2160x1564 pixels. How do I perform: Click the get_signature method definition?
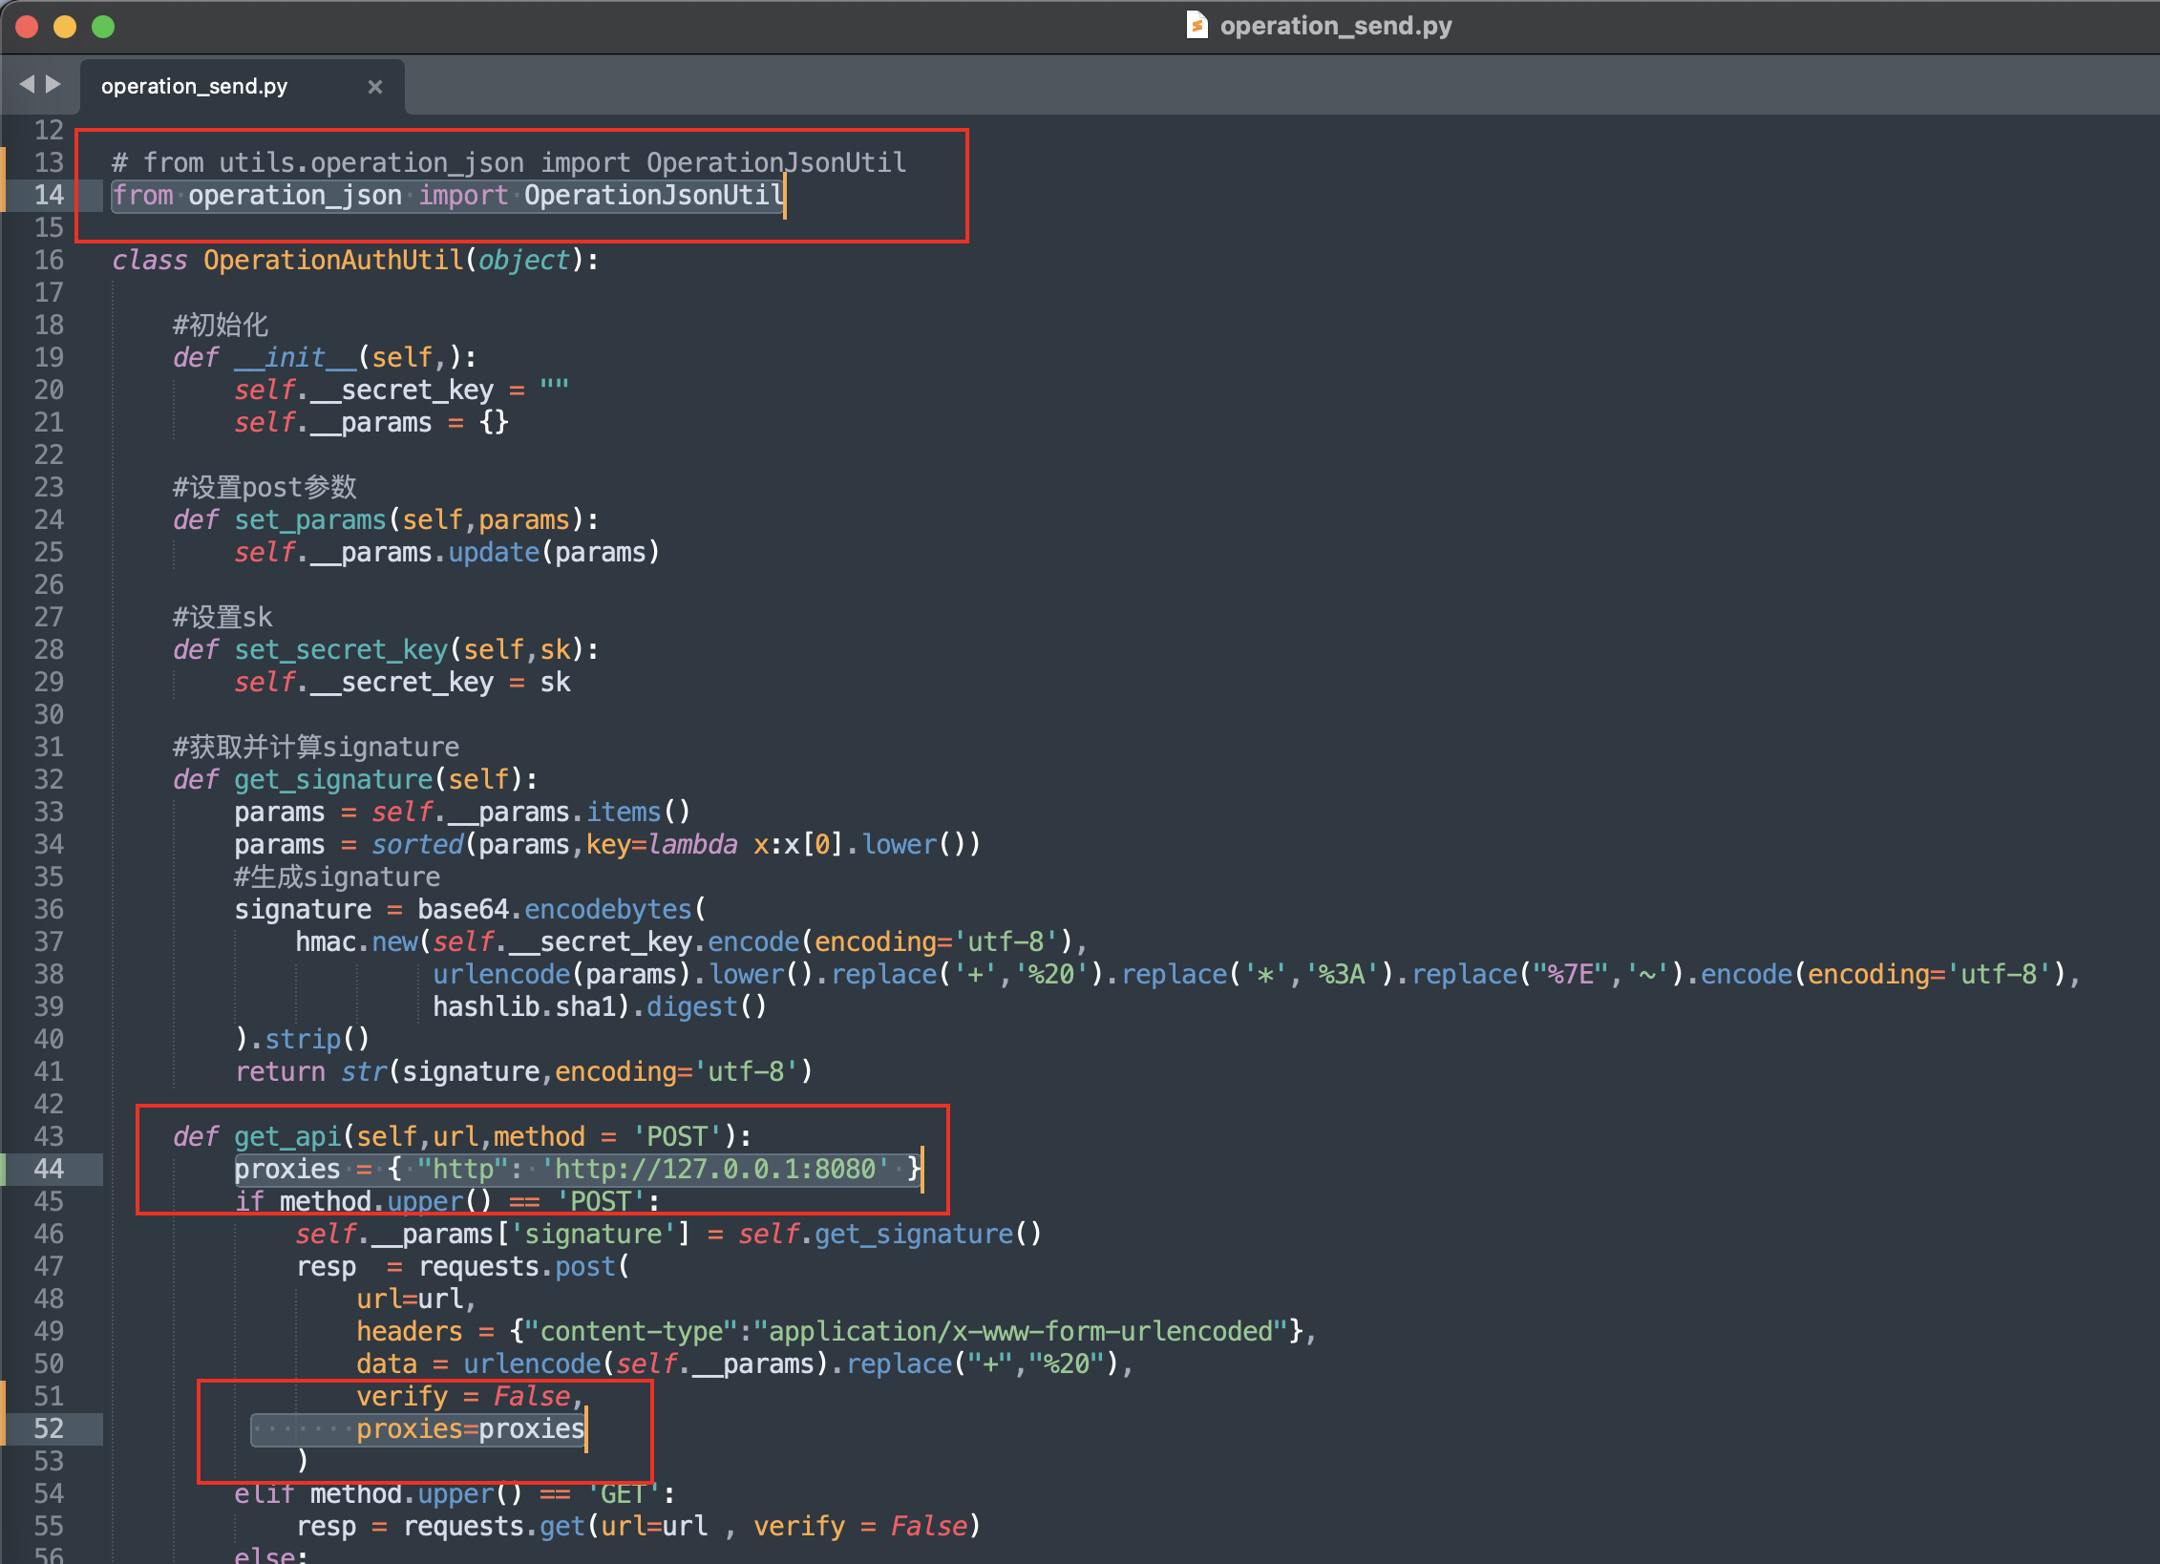(355, 779)
